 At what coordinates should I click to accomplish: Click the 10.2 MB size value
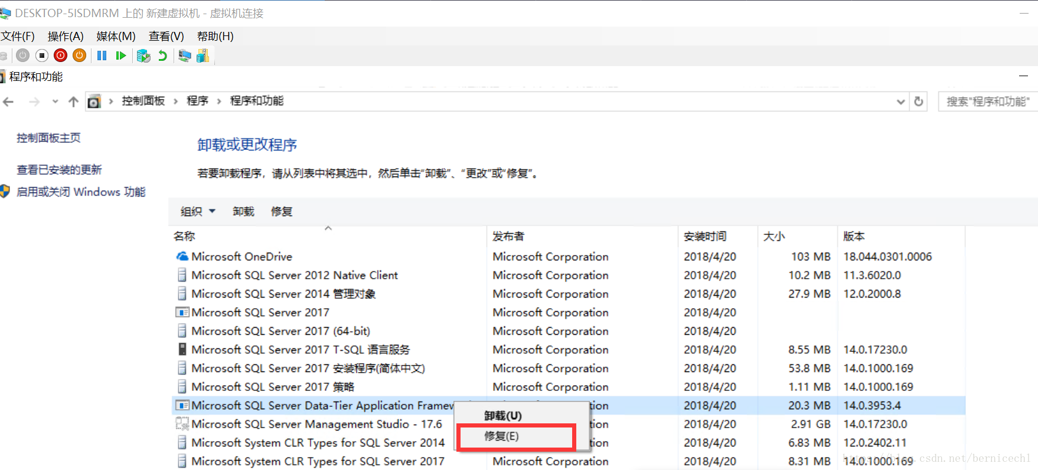(x=809, y=275)
